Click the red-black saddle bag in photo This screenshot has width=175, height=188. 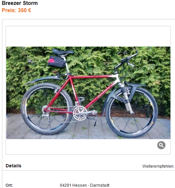(56, 62)
